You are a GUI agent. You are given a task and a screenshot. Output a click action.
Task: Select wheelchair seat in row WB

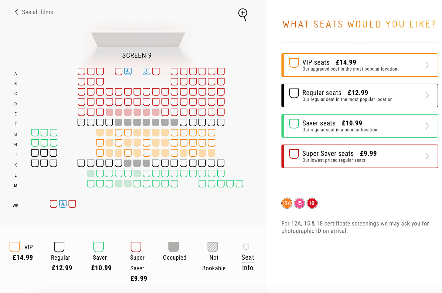63,204
